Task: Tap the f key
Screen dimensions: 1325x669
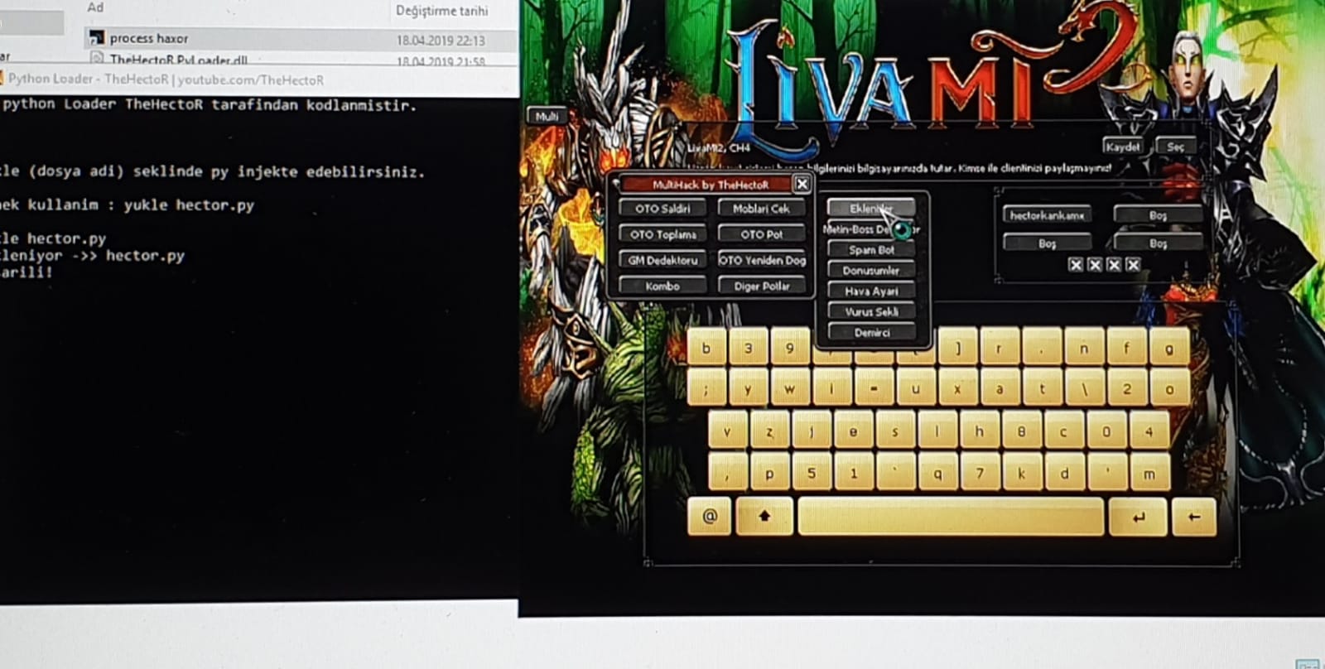Action: (1126, 348)
